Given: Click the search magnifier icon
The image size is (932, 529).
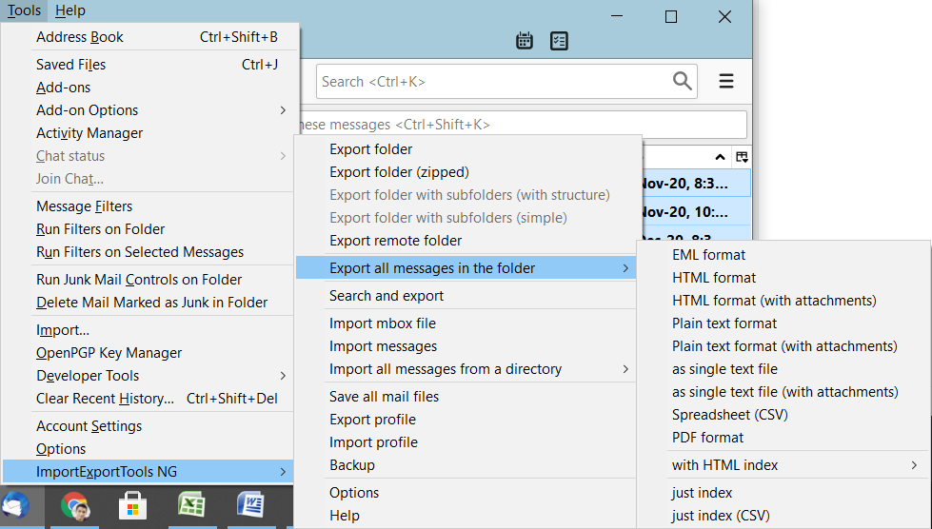Looking at the screenshot, I should (x=682, y=81).
